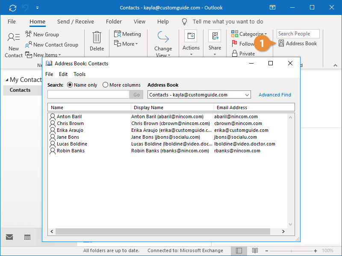Screen dimensions: 342x256
Task: Select the Anton Baril contact row
Action: 168,116
